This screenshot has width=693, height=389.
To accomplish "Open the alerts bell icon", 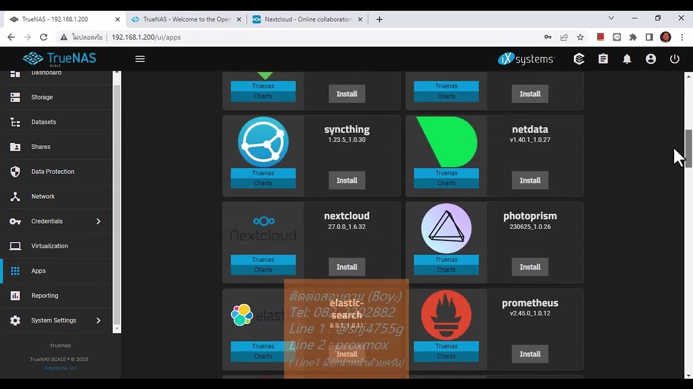I will (x=627, y=59).
